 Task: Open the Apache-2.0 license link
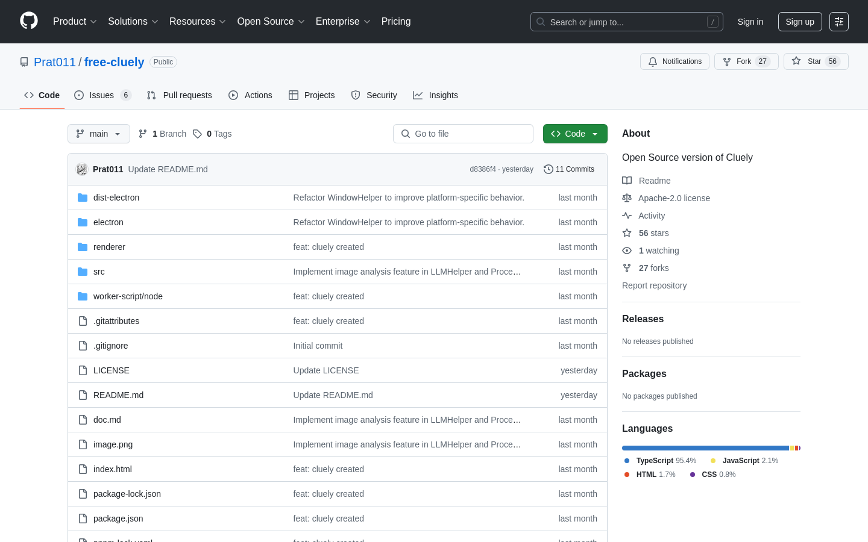pos(674,198)
